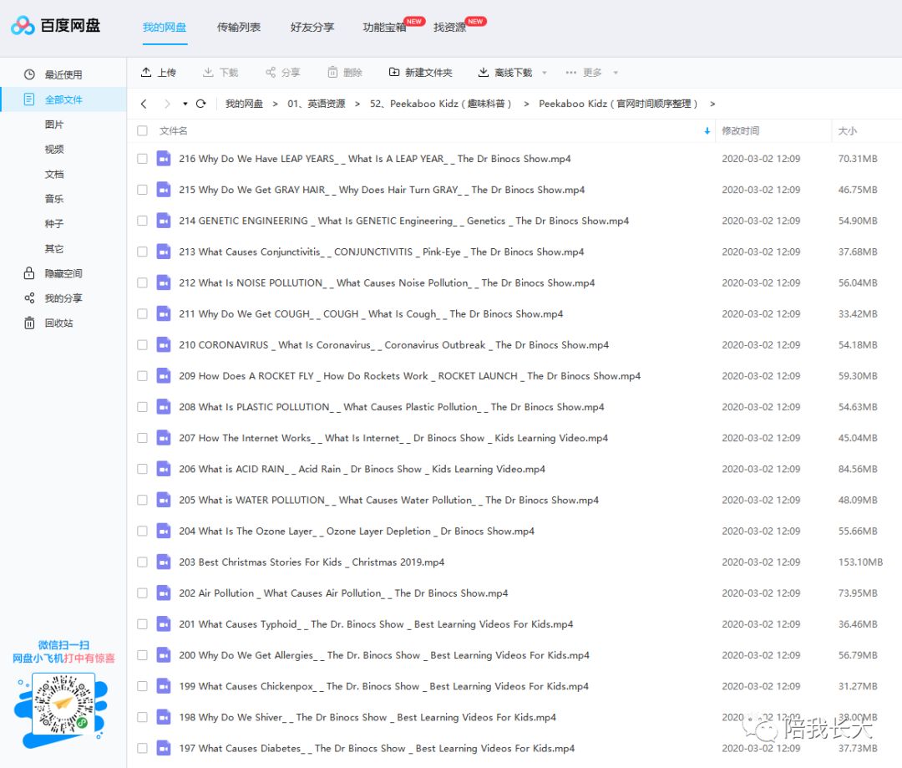Select 图片 category in sidebar
The height and width of the screenshot is (768, 902).
click(54, 124)
